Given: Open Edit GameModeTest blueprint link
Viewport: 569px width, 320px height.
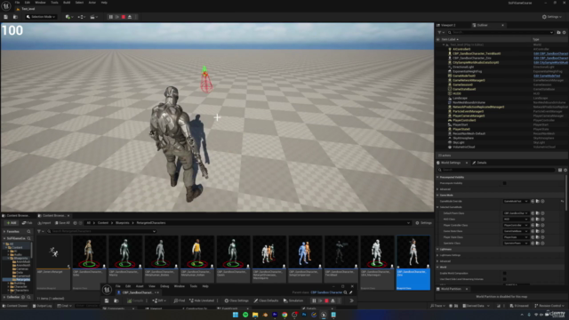Looking at the screenshot, I should click(547, 76).
